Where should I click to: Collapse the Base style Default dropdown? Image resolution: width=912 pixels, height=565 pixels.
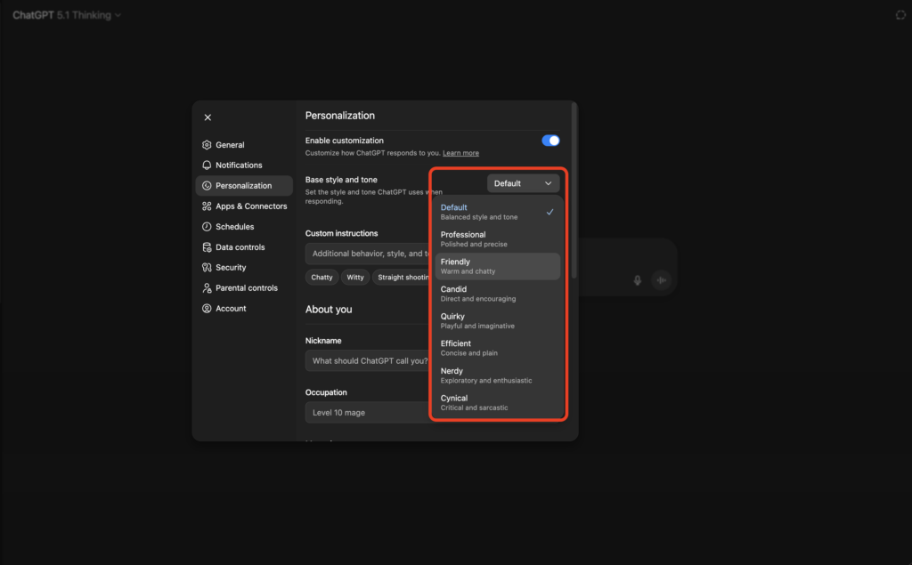[x=523, y=183]
